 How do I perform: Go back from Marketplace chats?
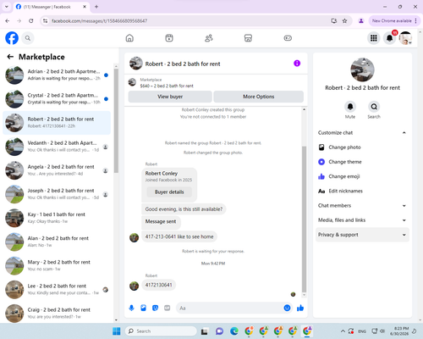(10, 57)
